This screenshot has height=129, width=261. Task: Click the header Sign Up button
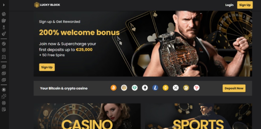click(x=245, y=5)
